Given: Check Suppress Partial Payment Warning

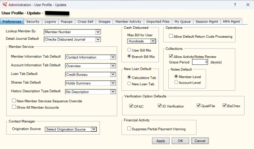Looking at the screenshot, I should [x=129, y=128].
